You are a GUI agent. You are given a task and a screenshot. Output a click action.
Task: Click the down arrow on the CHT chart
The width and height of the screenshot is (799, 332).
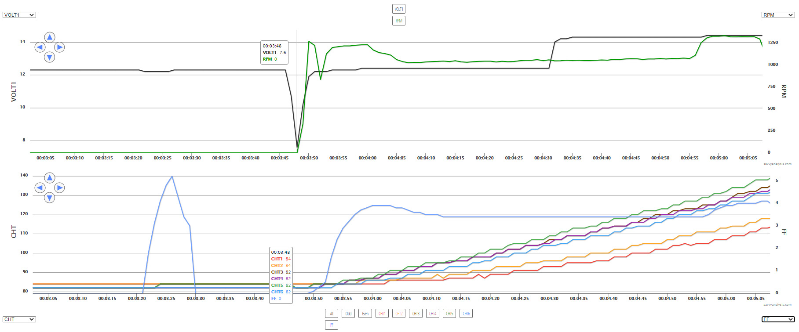[50, 198]
